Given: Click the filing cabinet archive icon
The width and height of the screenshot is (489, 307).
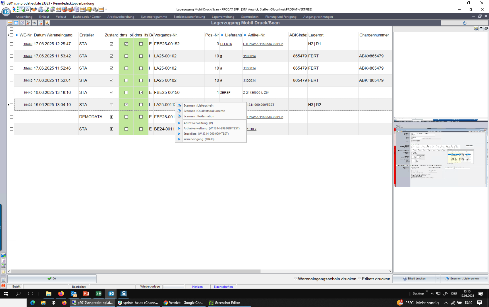Looking at the screenshot, I should (x=77, y=9).
